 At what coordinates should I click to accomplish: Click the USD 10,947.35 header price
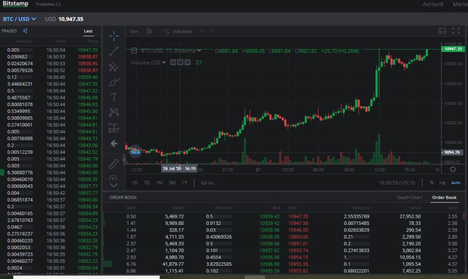coord(64,19)
